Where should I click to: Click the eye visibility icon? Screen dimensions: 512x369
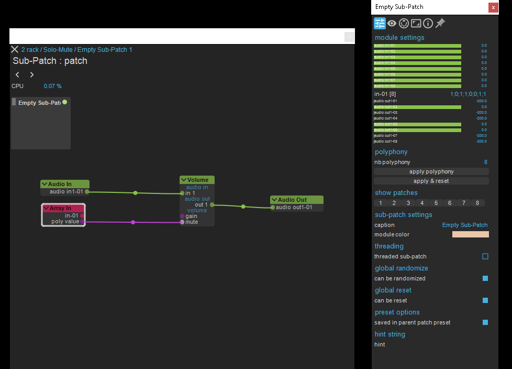(x=392, y=23)
